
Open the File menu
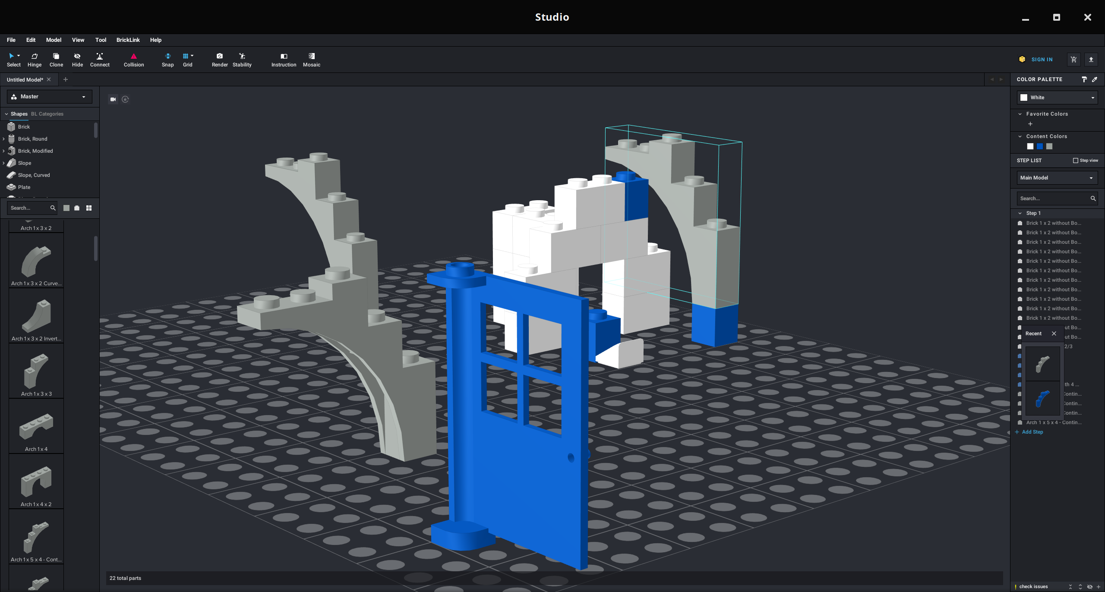point(11,39)
